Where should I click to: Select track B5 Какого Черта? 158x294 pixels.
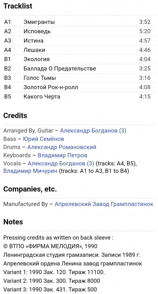click(79, 96)
